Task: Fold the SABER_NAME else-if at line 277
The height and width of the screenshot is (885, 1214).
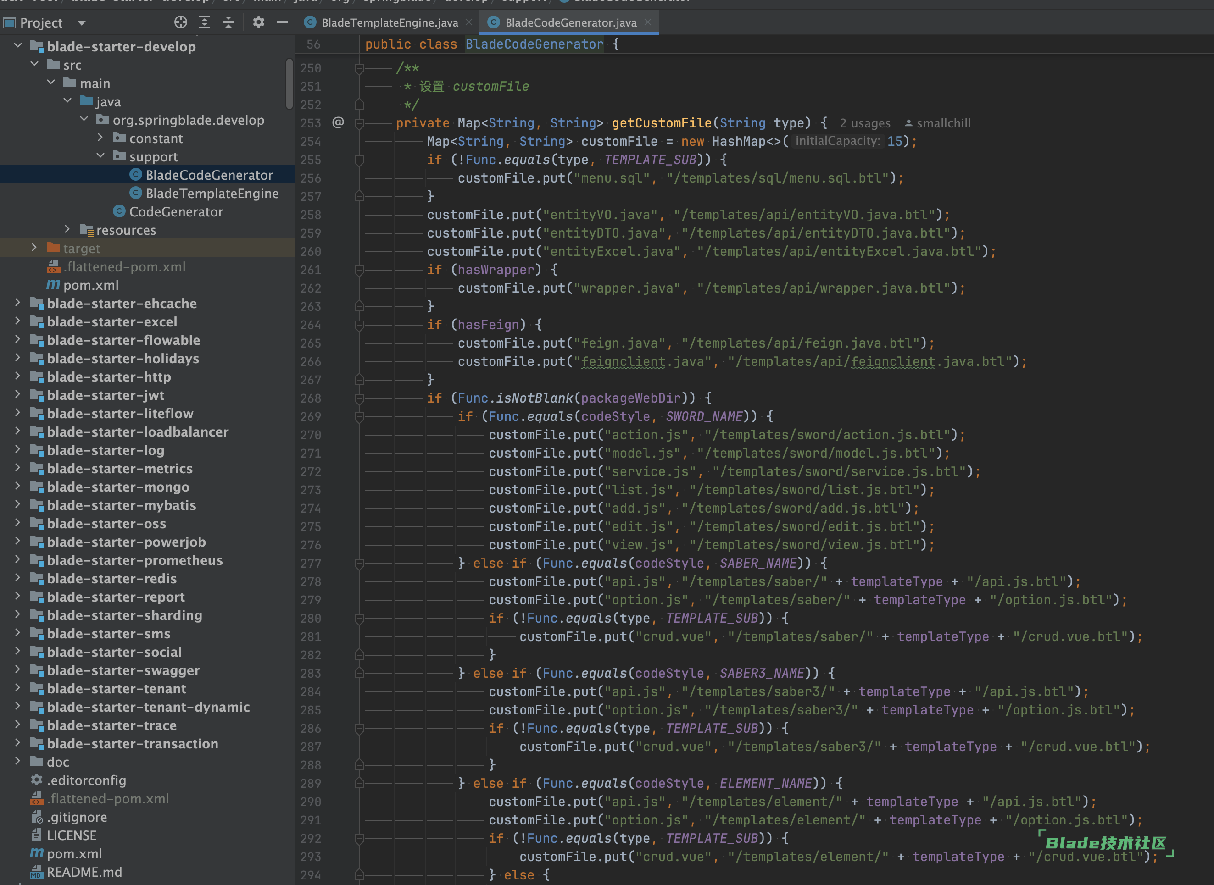Action: [x=359, y=564]
